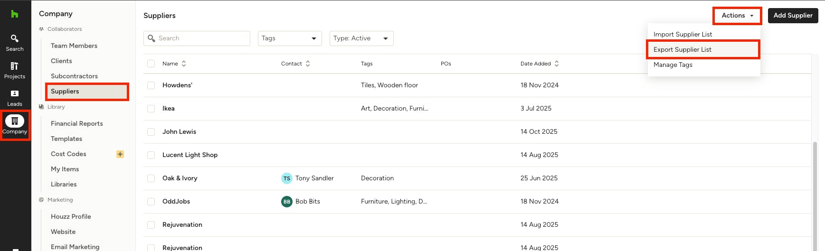Open the John Lewis supplier
The image size is (825, 251).
(x=179, y=132)
